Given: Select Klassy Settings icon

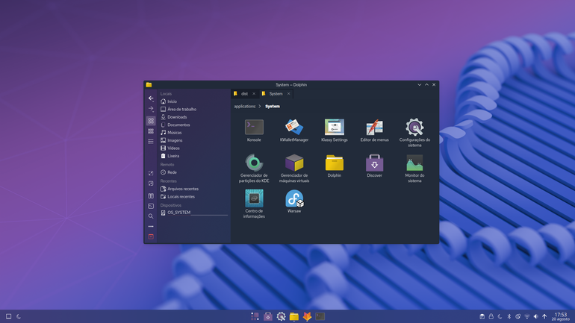Looking at the screenshot, I should click(x=334, y=131).
